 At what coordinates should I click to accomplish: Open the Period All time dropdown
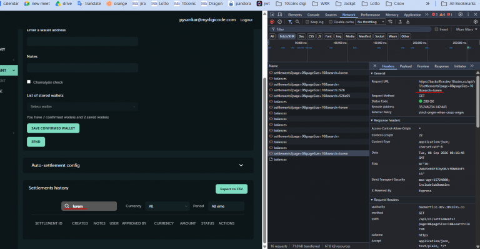[226, 206]
